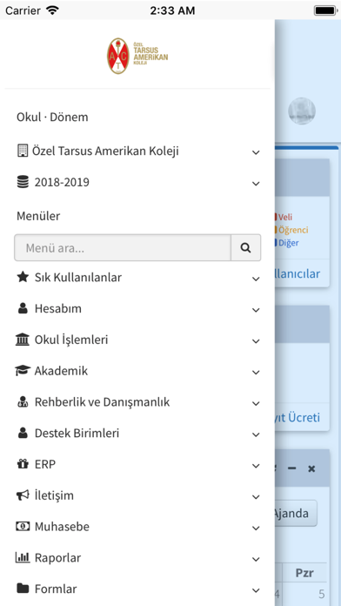Screen dimensions: 341x606
Task: Click the bar chart Raporlar icon
Action: pos(23,558)
